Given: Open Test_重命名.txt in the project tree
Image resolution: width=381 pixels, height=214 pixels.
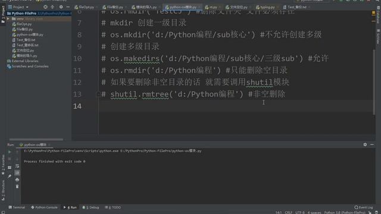Looking at the screenshot, I should 25,45.
